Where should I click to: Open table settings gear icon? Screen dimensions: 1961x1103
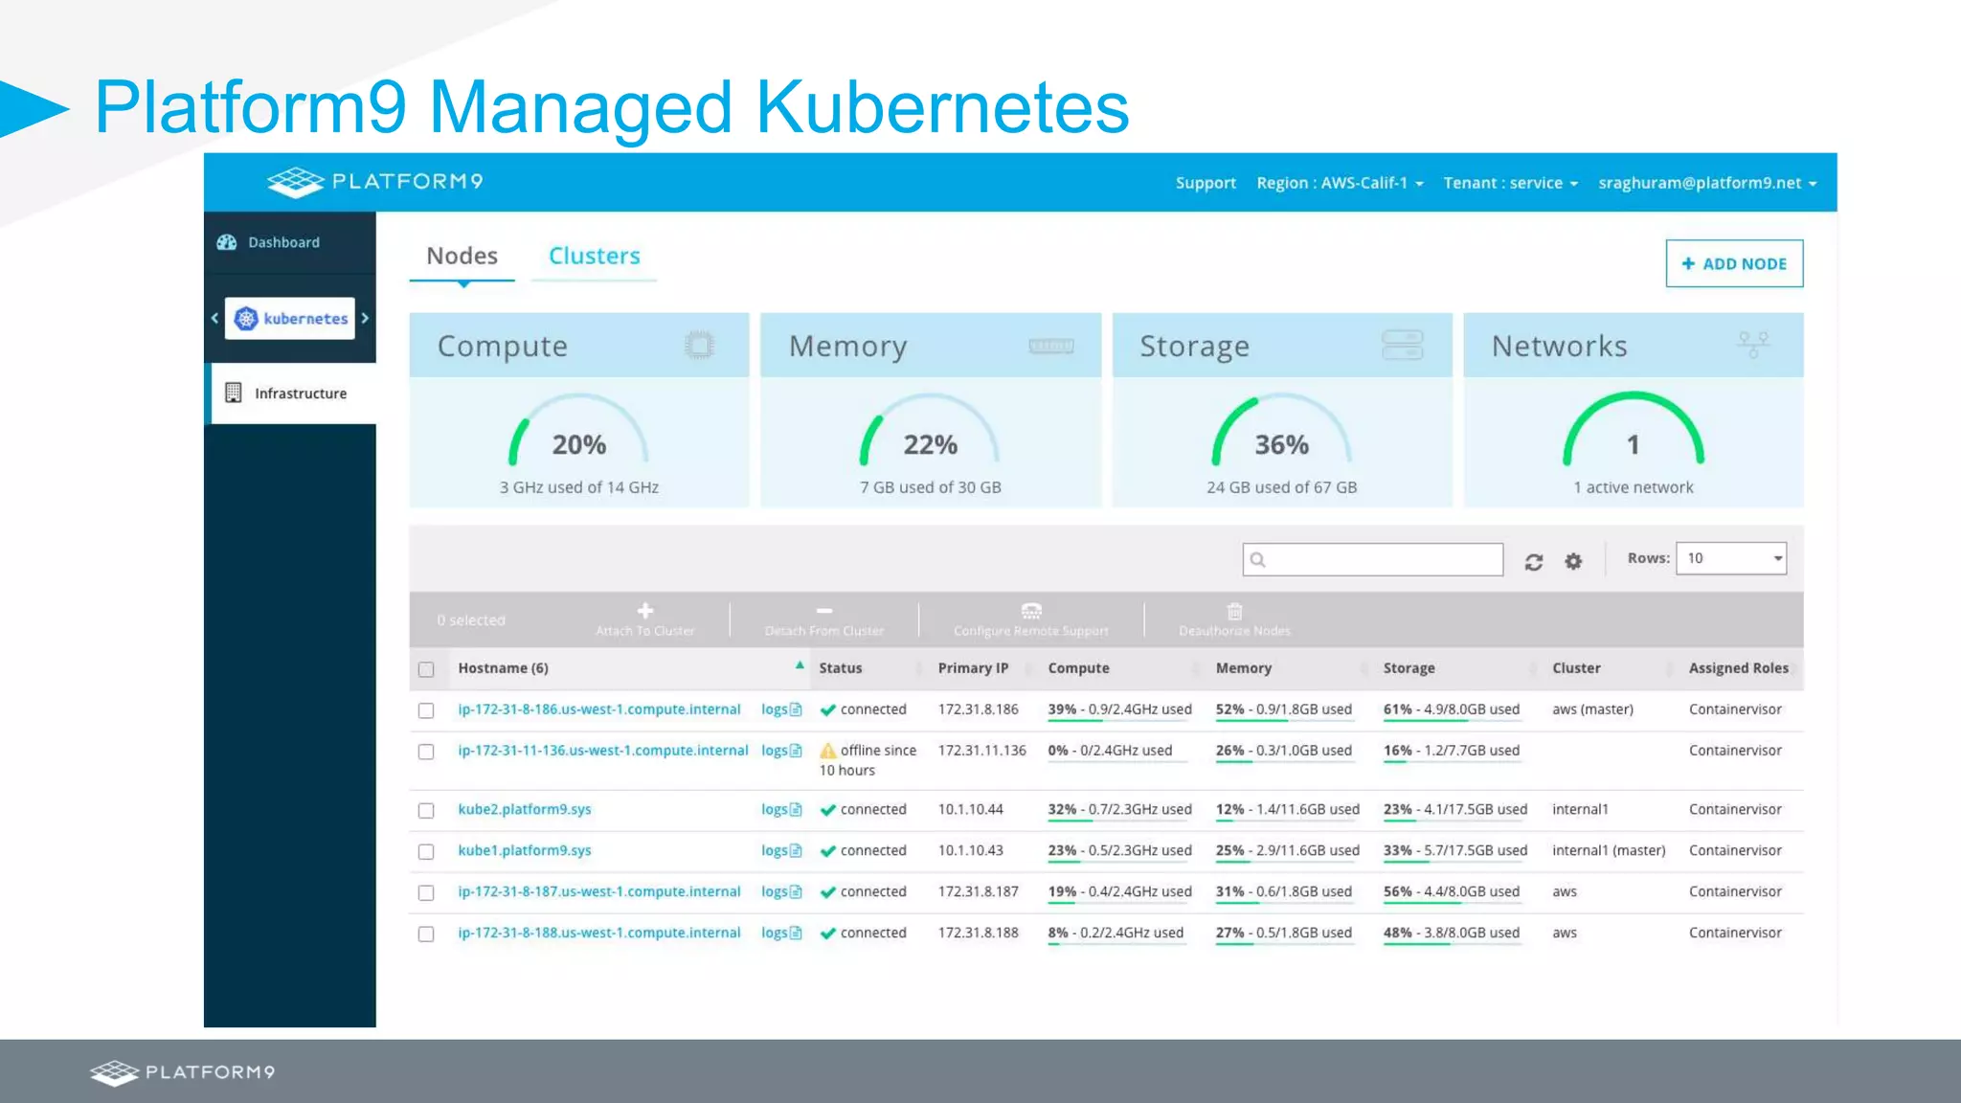pos(1573,562)
